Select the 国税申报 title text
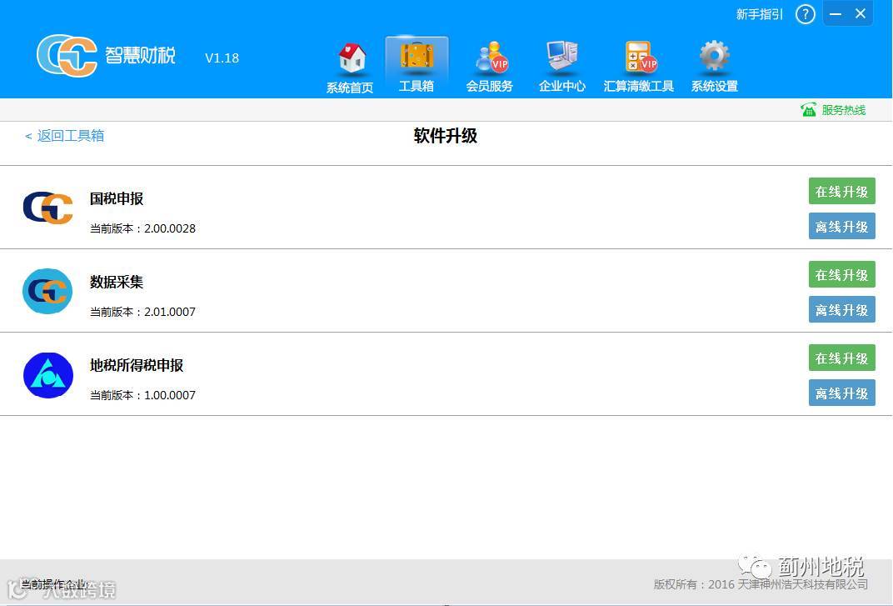The height and width of the screenshot is (606, 893). tap(117, 198)
